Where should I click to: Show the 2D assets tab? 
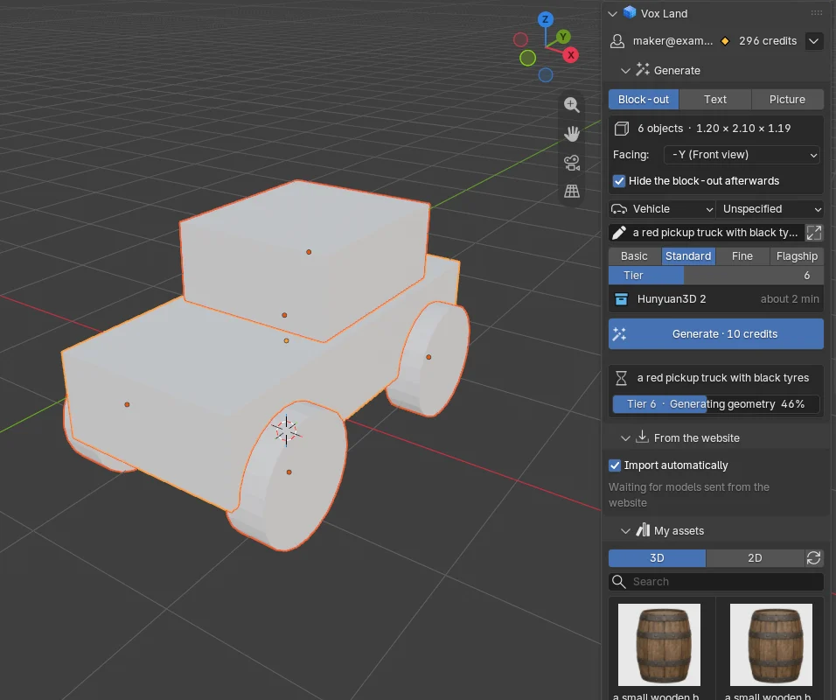pyautogui.click(x=755, y=558)
